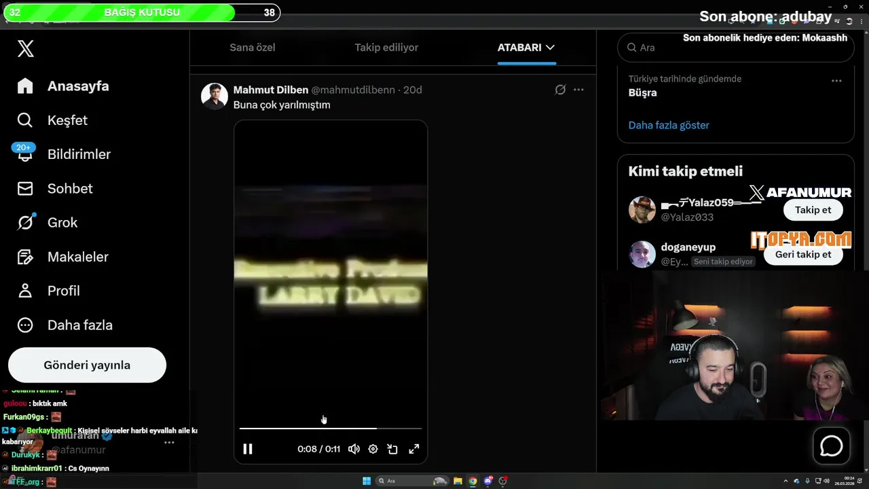Open File Explorer from the taskbar
Viewport: 869px width, 489px height.
(x=458, y=481)
